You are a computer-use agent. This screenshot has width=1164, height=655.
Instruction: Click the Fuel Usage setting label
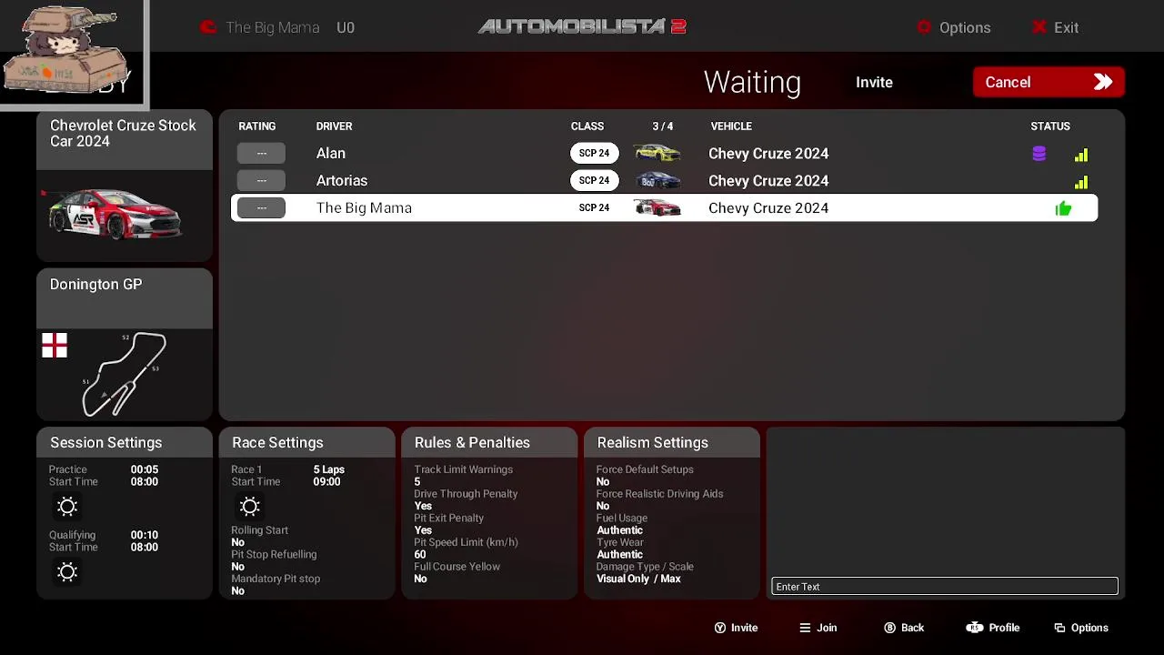coord(622,518)
